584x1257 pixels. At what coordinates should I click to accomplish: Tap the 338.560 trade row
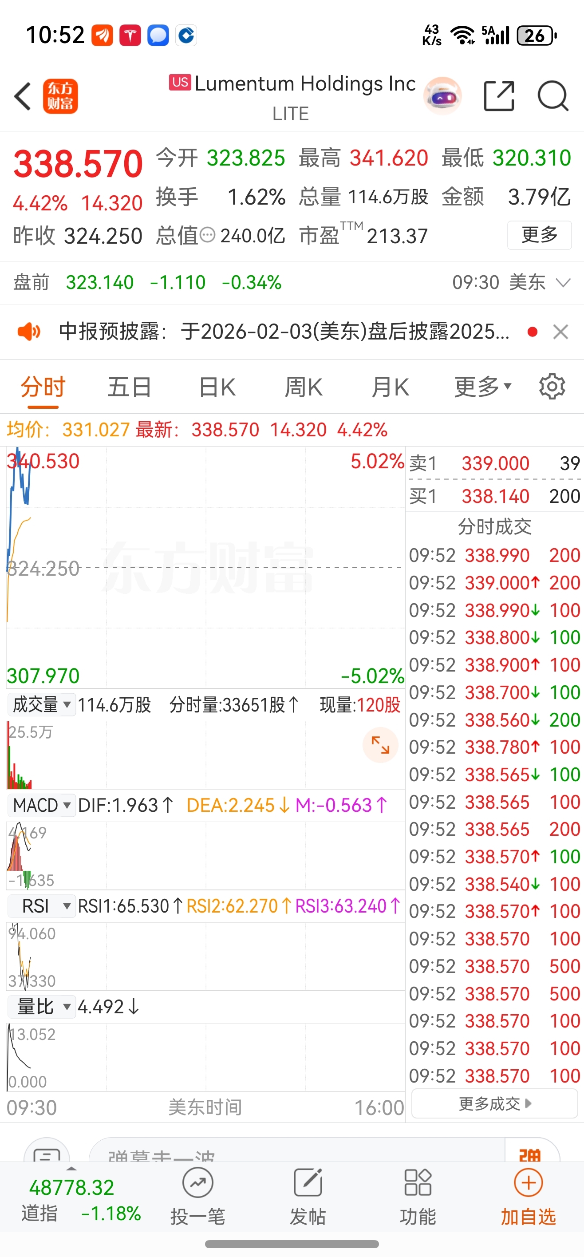coord(495,720)
